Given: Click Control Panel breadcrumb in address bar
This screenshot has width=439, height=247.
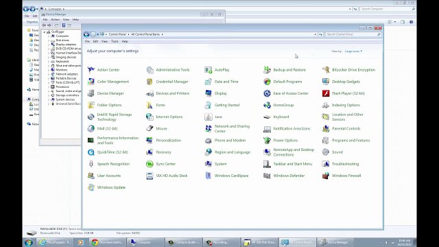Looking at the screenshot, I should [117, 34].
